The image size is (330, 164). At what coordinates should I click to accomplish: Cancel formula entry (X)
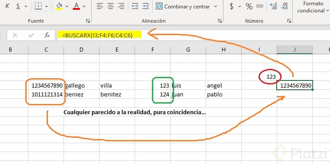click(x=15, y=35)
